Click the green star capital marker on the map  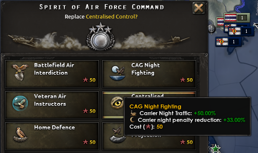[215, 148]
